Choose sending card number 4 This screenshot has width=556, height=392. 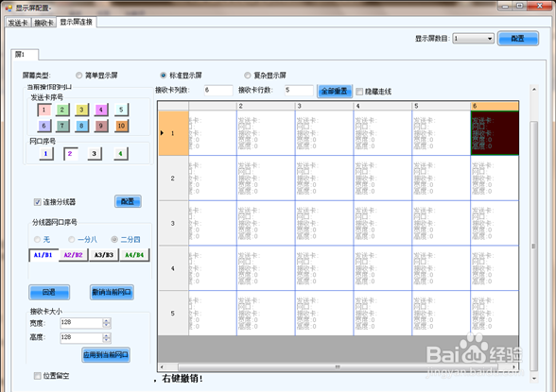click(101, 110)
